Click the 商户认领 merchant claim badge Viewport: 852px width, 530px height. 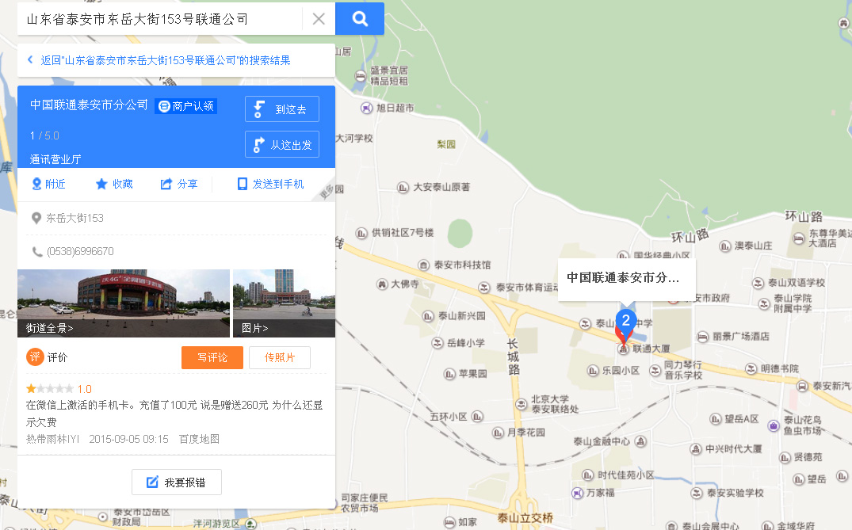[186, 106]
